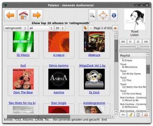Click the Abakuya album cover
Viewport: 153px width, 126px height.
(x=94, y=42)
